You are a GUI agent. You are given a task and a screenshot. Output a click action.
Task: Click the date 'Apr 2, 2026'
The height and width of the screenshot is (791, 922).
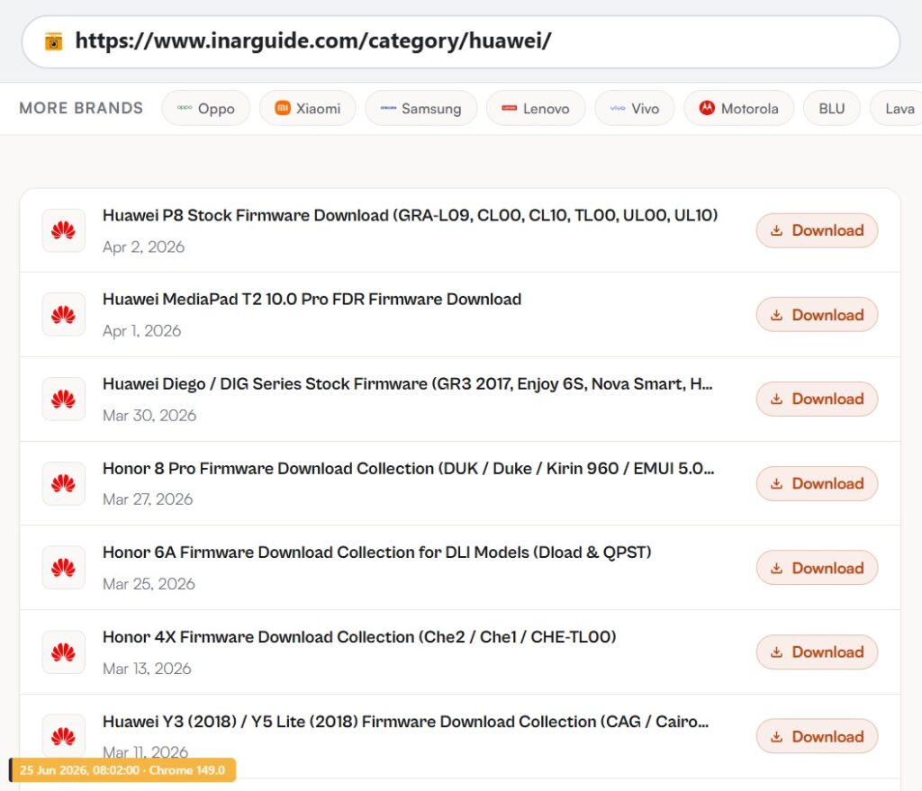coord(143,247)
